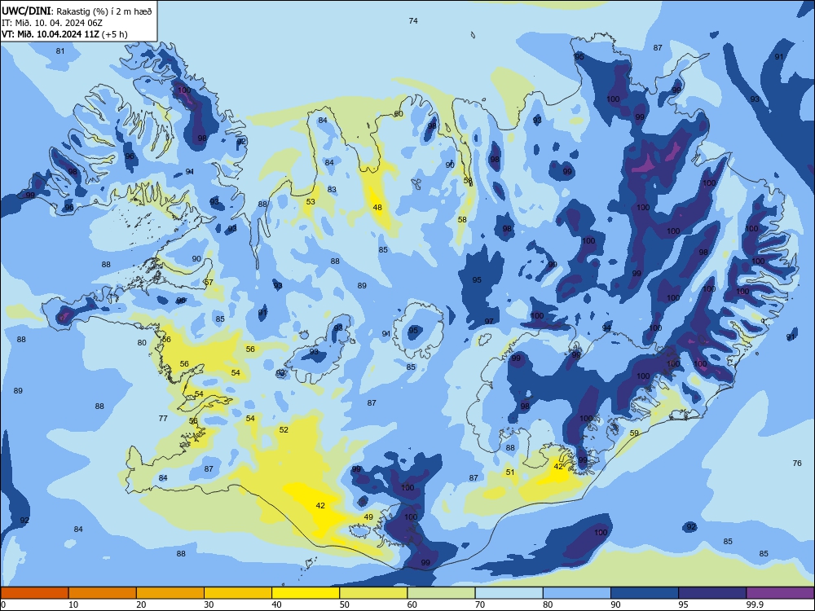
Task: Click the humidity value '83' on the map
Action: [332, 190]
